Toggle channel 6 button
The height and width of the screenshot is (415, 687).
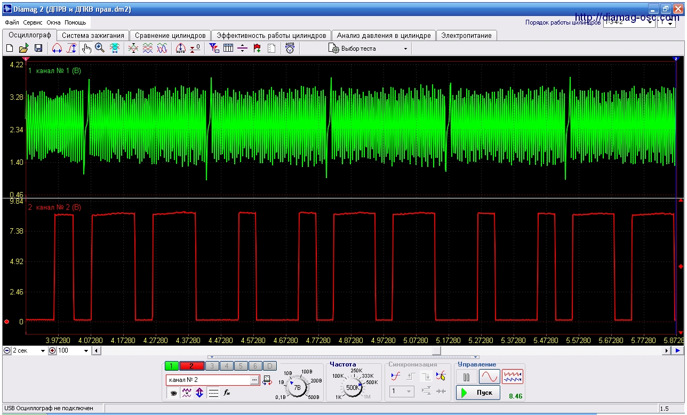[255, 366]
